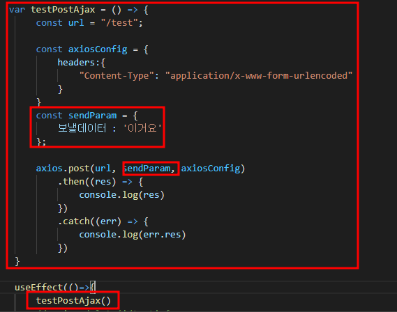The width and height of the screenshot is (397, 312).
Task: Click console.log(res) statement
Action: pyautogui.click(x=122, y=195)
